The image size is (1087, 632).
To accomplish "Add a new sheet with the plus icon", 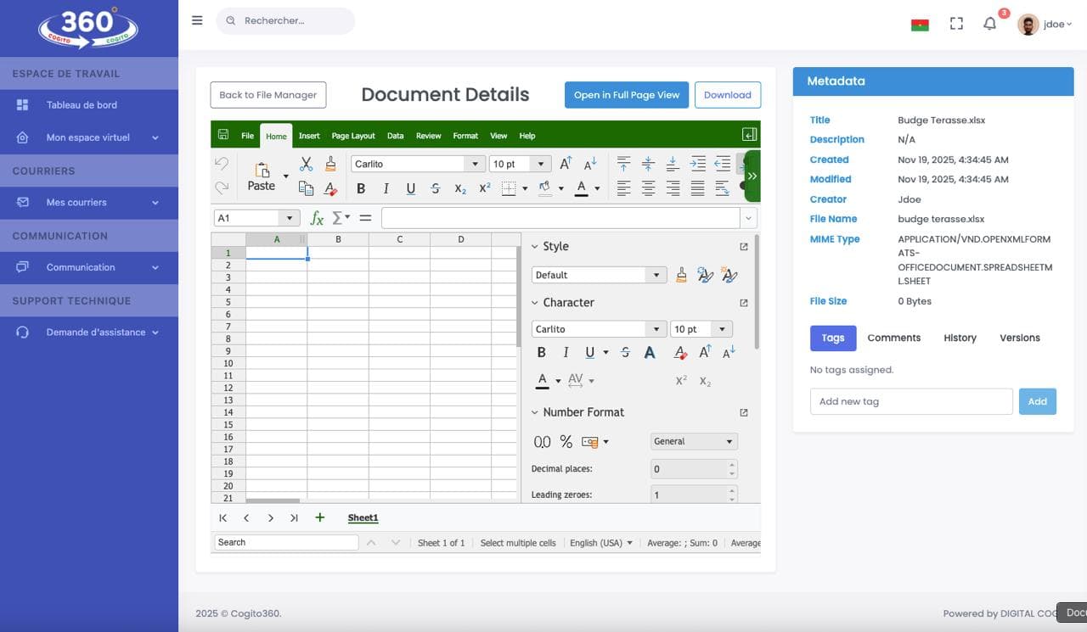I will click(320, 517).
